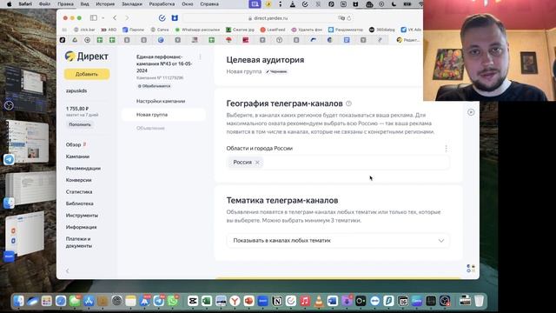Screen dimensions: 556x313
Task: Switch to the Редакт... Safari tab
Action: point(408,40)
